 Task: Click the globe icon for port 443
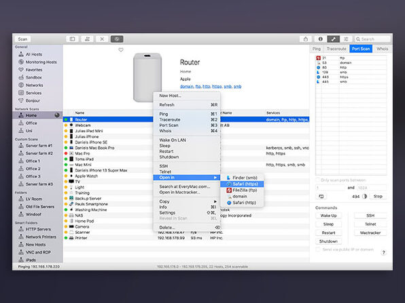coord(318,77)
